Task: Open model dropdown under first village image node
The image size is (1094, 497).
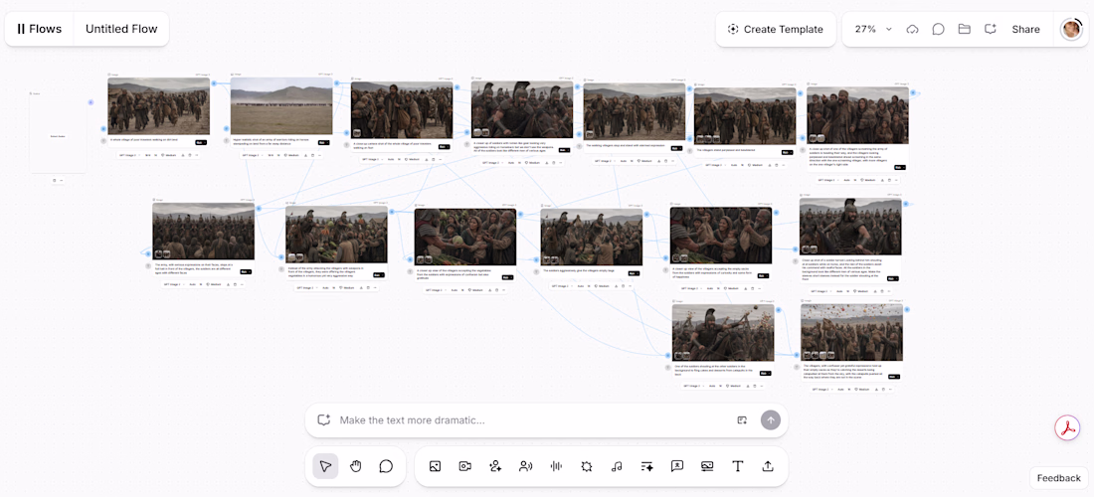Action: [130, 155]
